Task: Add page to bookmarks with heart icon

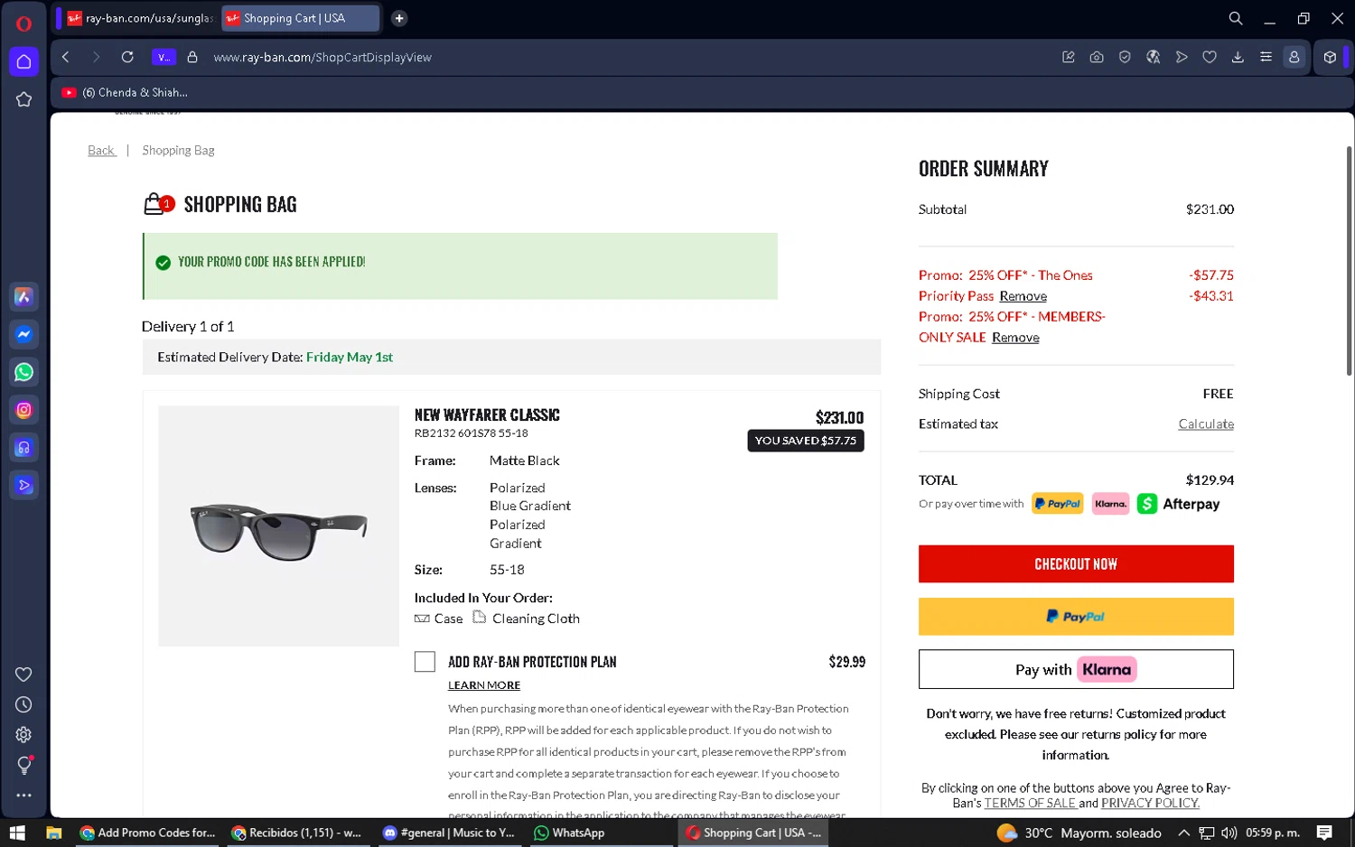Action: pyautogui.click(x=1210, y=57)
